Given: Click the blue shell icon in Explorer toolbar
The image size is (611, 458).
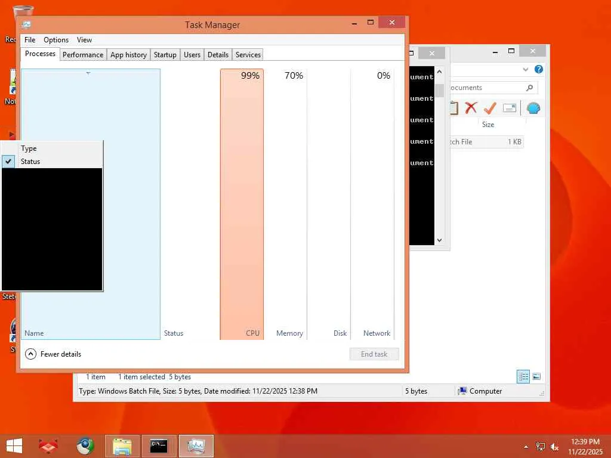Looking at the screenshot, I should click(x=533, y=108).
